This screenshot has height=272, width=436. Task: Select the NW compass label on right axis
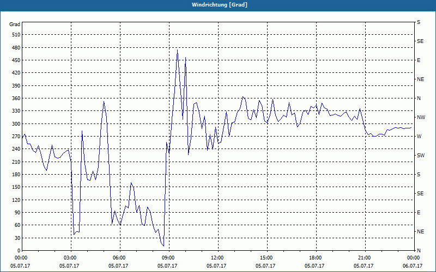click(x=421, y=118)
